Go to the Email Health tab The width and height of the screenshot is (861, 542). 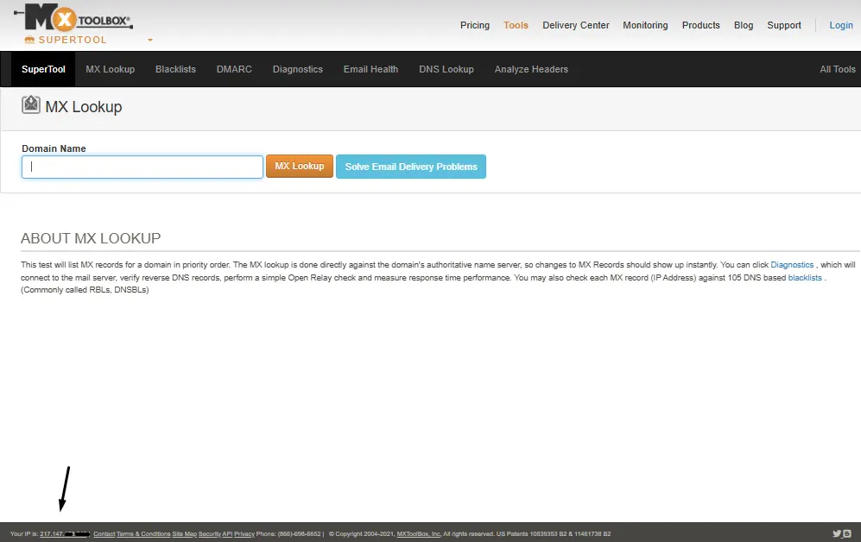[x=370, y=69]
